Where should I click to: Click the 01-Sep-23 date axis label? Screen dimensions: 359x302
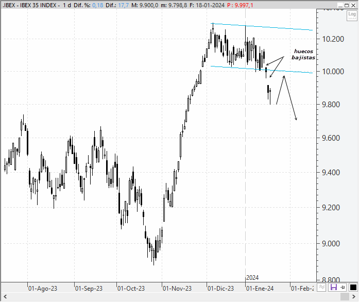89,289
